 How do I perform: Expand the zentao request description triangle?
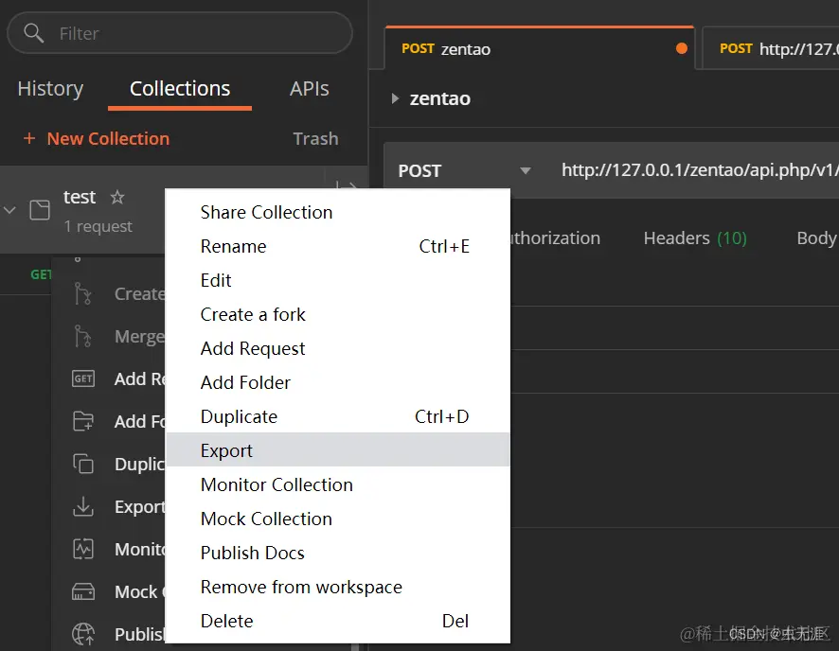click(x=395, y=98)
